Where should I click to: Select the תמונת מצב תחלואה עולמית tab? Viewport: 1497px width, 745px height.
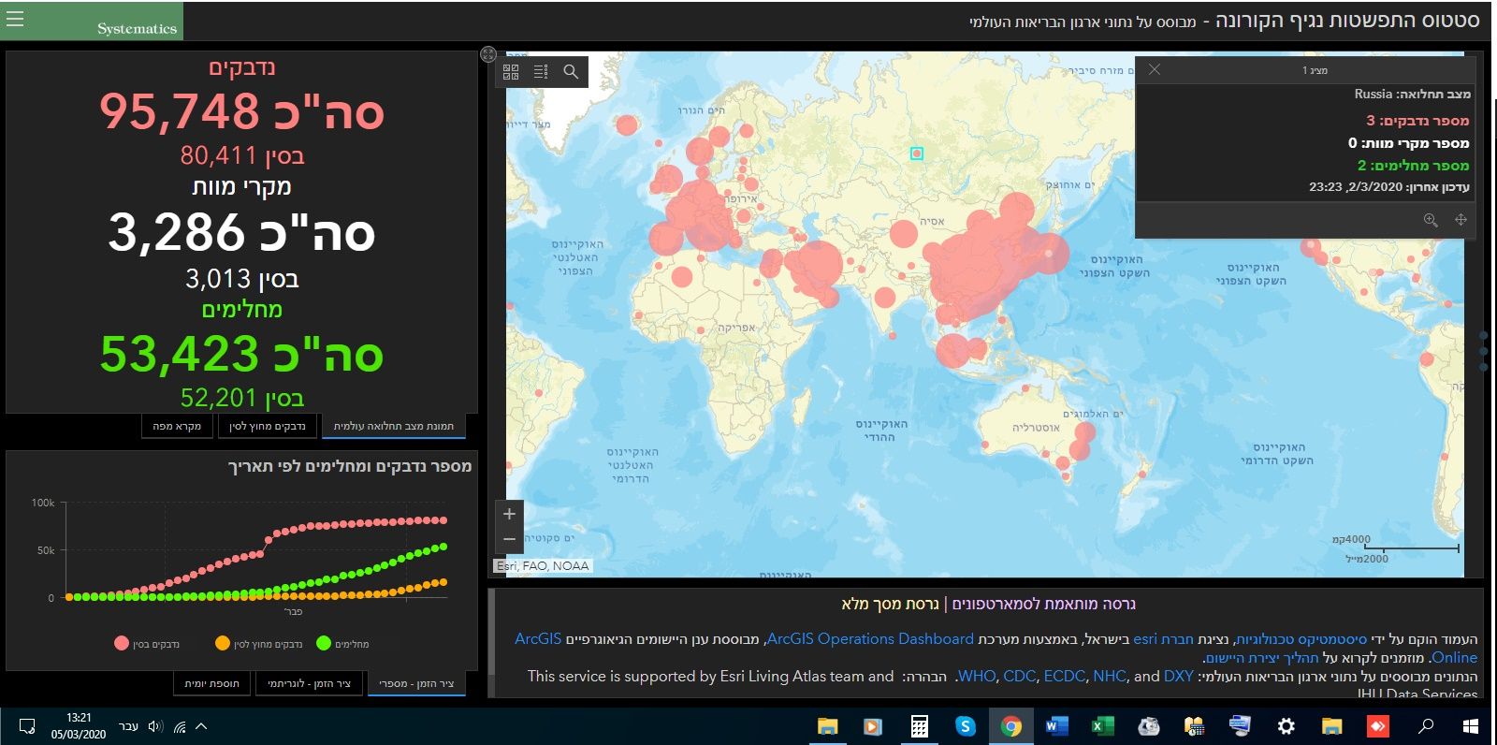point(394,427)
